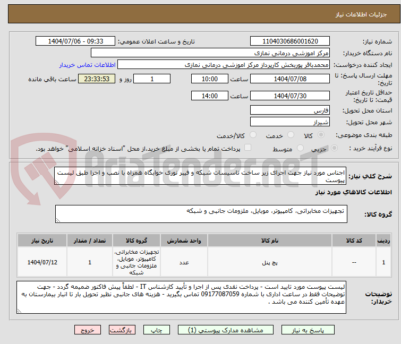This screenshot has height=344, width=401.
Task: Click the announcement date 1404/07/06 field
Action: tap(75, 41)
